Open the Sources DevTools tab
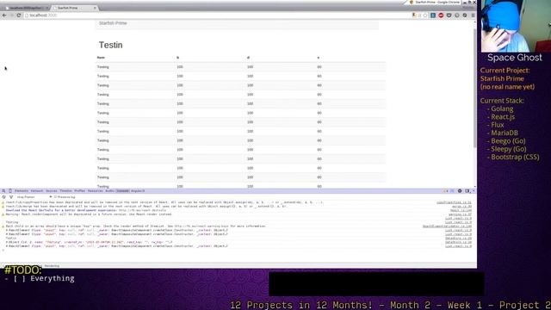551x310 pixels. click(x=52, y=191)
